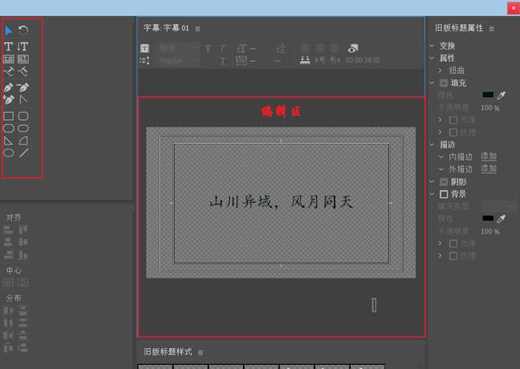The image size is (520, 369).
Task: Click 填充 opacity value 100 %
Action: 490,108
